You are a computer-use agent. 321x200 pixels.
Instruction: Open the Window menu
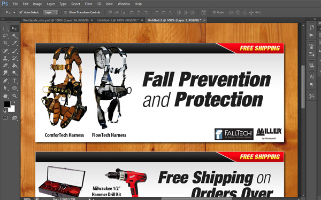click(124, 4)
